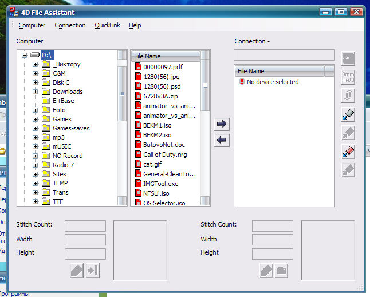
Task: Click the Connection panel File Name header
Action: (279, 71)
